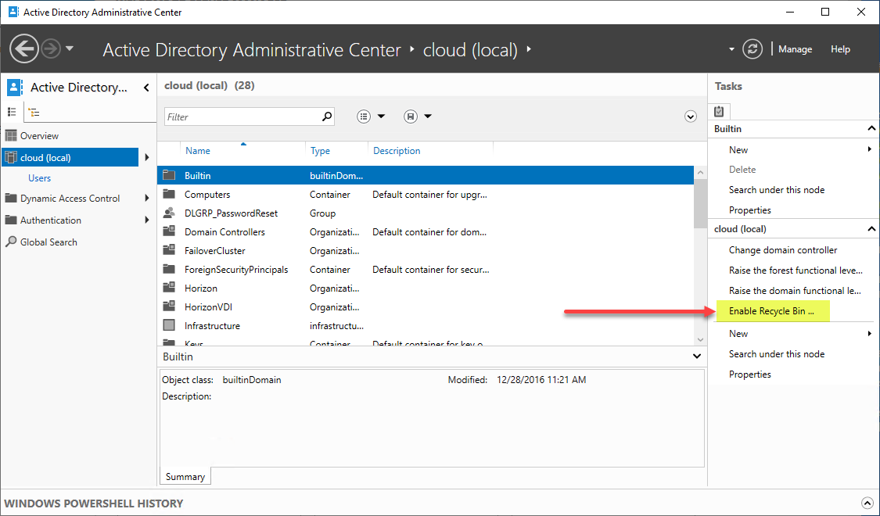Screen dimensions: 880x516
Task: Click Search under this node for cloud (local)
Action: 777,354
